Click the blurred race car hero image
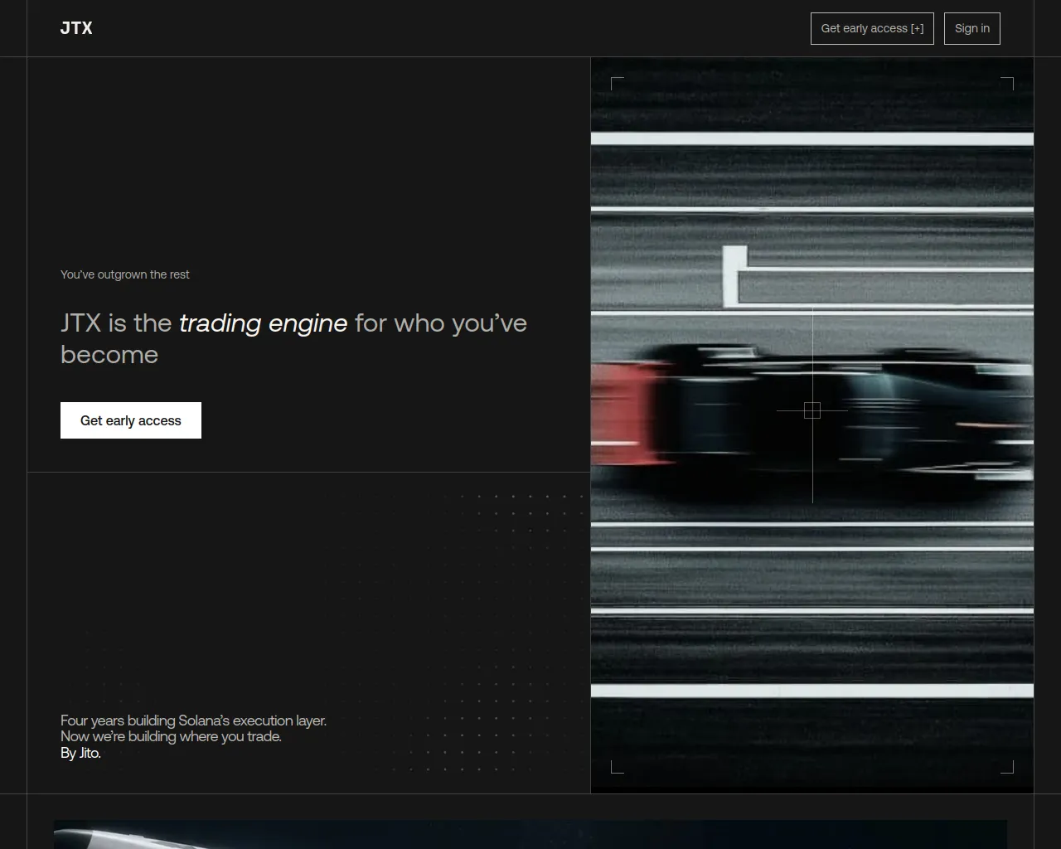The width and height of the screenshot is (1061, 849). (812, 425)
